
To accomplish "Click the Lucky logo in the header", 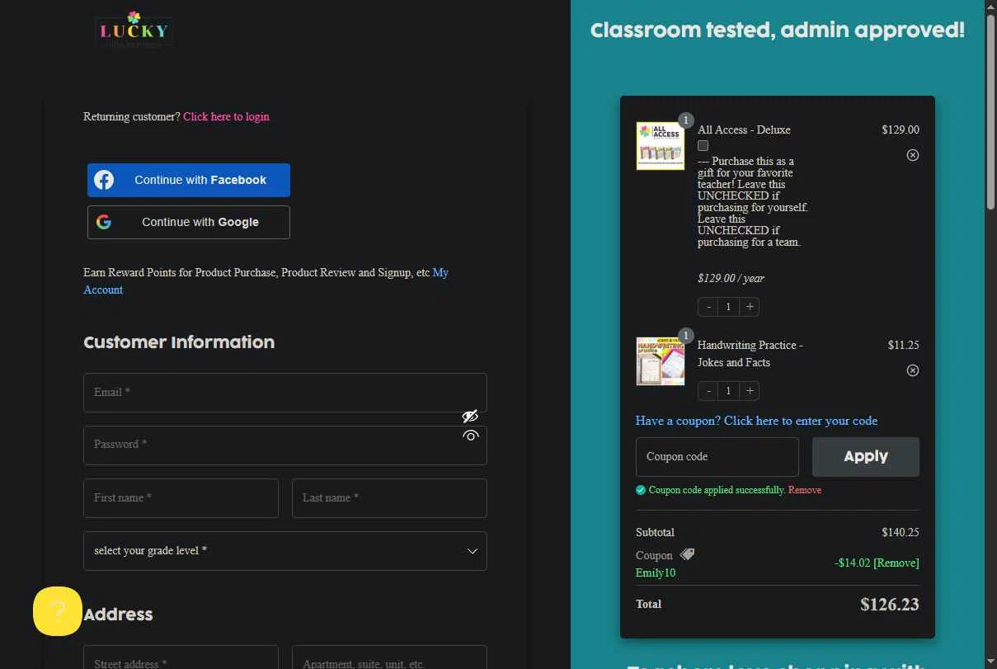I will click(x=134, y=30).
